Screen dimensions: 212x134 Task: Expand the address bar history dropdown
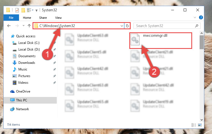tap(122, 26)
